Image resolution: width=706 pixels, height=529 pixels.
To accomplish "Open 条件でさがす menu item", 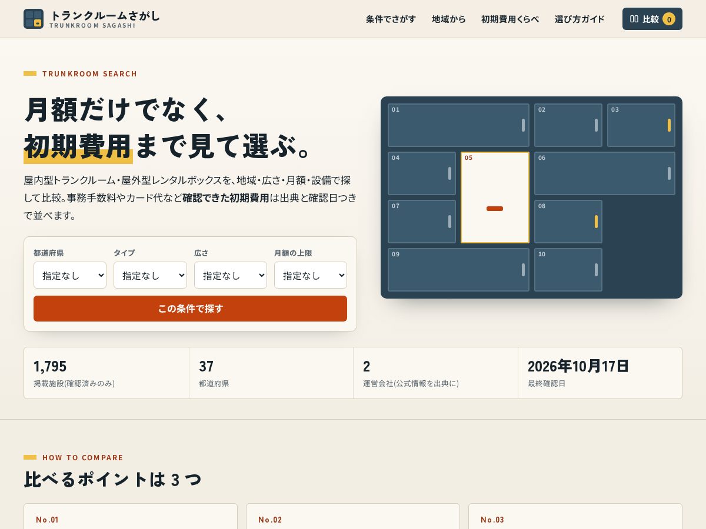I will coord(391,19).
